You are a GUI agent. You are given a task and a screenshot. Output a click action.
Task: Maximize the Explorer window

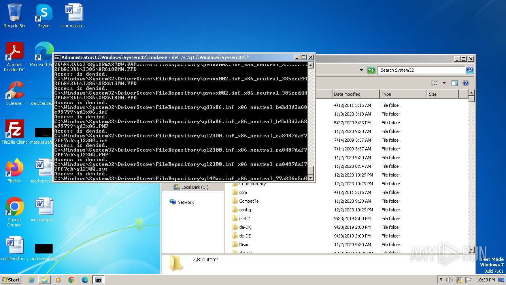tap(464, 59)
